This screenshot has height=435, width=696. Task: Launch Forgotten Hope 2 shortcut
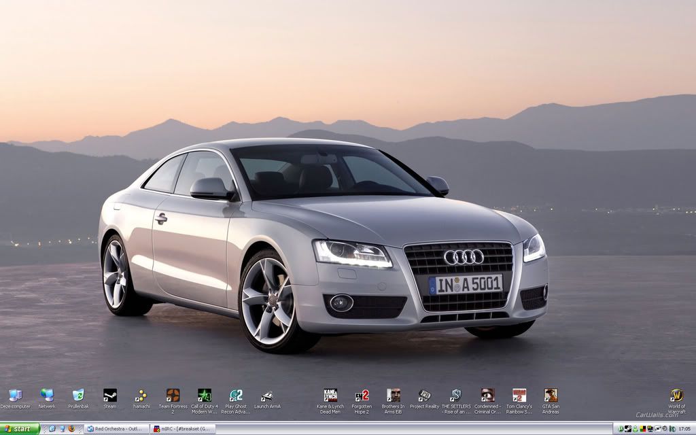click(x=362, y=395)
